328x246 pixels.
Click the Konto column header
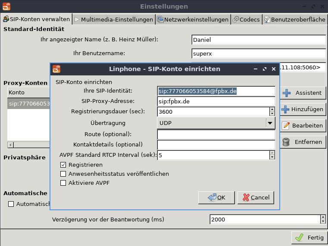click(x=29, y=92)
